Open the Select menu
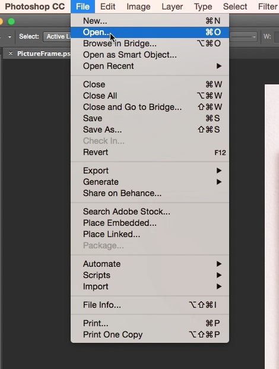Viewport: 279px width, 369px height. (x=235, y=7)
